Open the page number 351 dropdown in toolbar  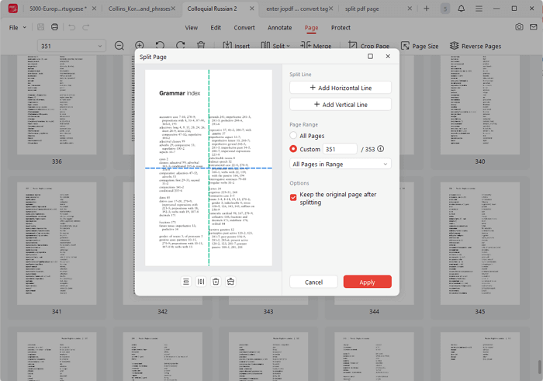[x=71, y=46]
